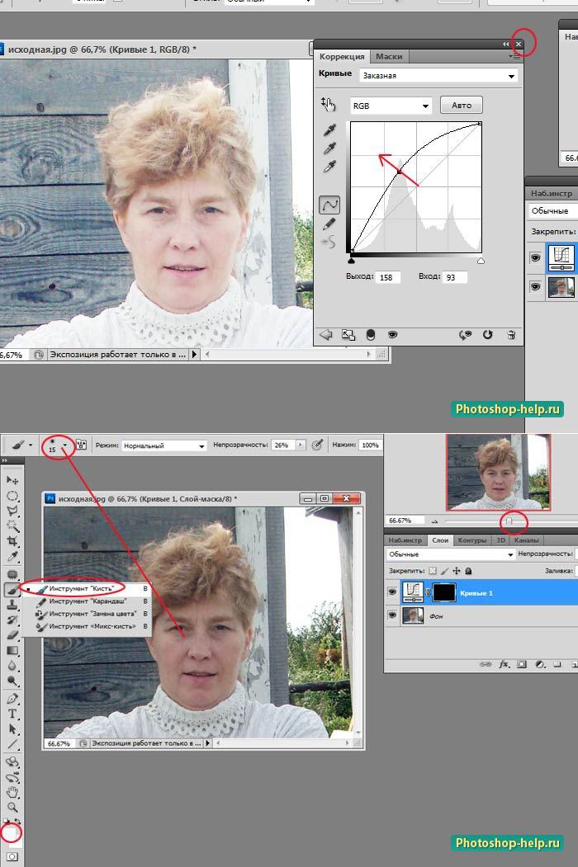Open the opacity slider arrow next to 26%

(301, 445)
